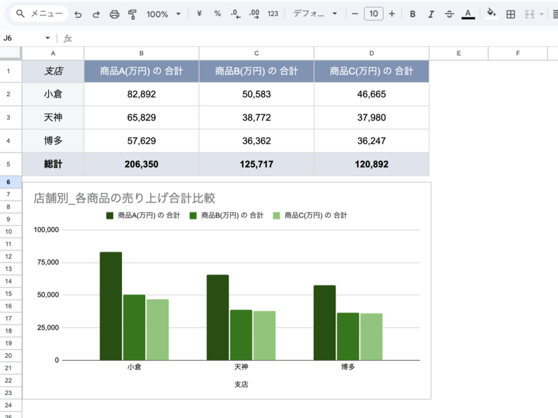Select the 商品B(万円) の 合計 header cell

tap(257, 71)
